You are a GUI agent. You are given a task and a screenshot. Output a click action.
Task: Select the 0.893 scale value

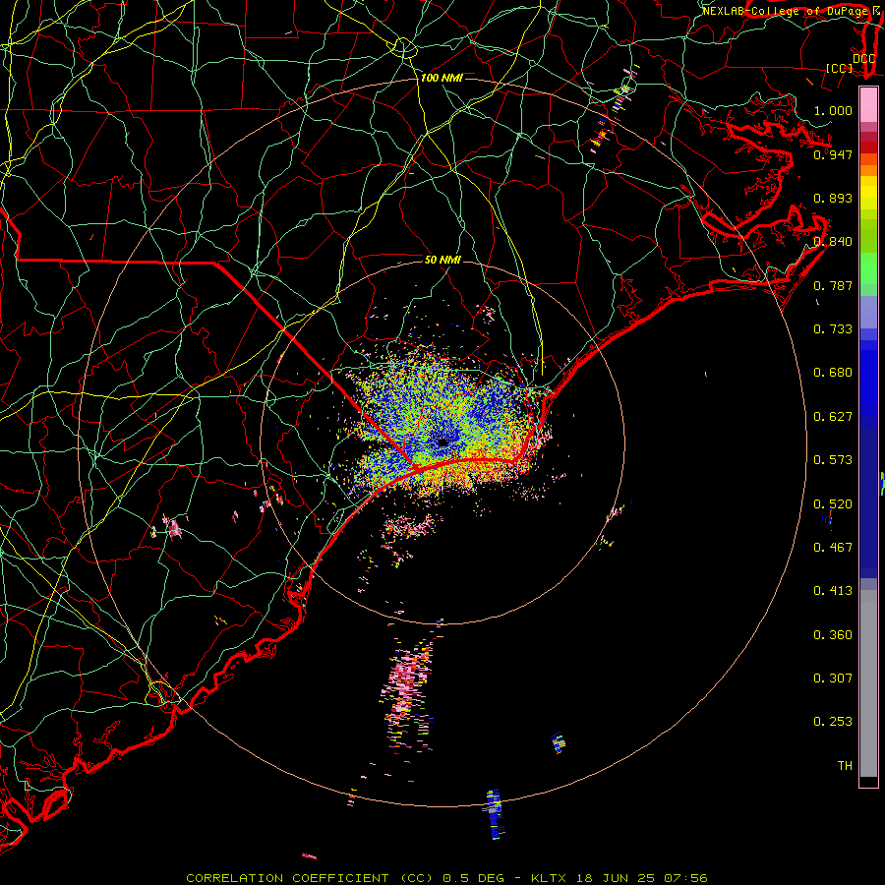coord(833,198)
